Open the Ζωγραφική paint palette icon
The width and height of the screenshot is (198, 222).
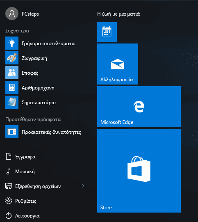pos(12,58)
